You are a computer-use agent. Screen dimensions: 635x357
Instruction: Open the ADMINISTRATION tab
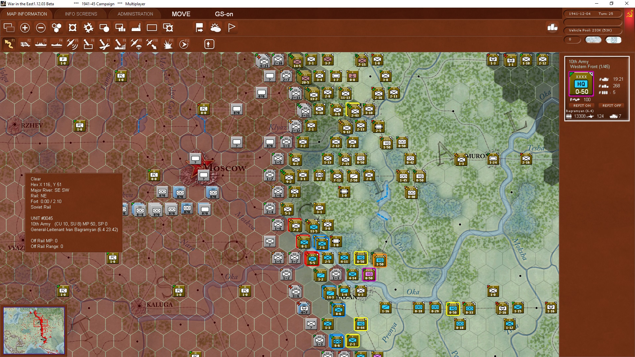pos(135,14)
